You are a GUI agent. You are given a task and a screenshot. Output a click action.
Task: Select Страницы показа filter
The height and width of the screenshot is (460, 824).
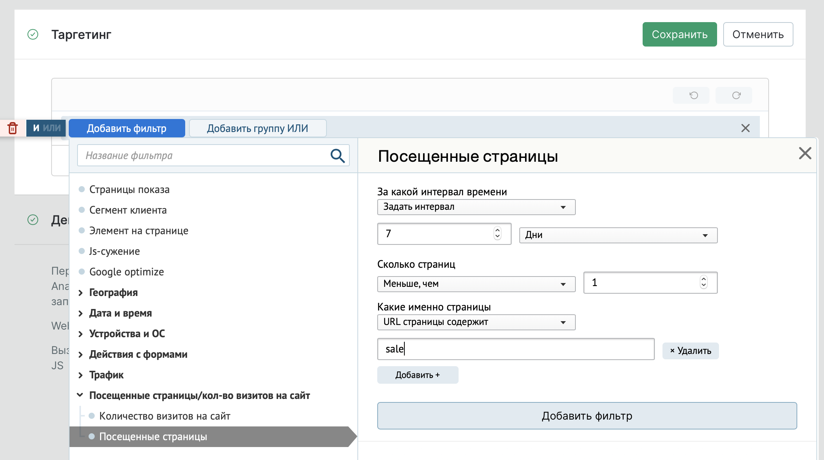click(x=129, y=190)
